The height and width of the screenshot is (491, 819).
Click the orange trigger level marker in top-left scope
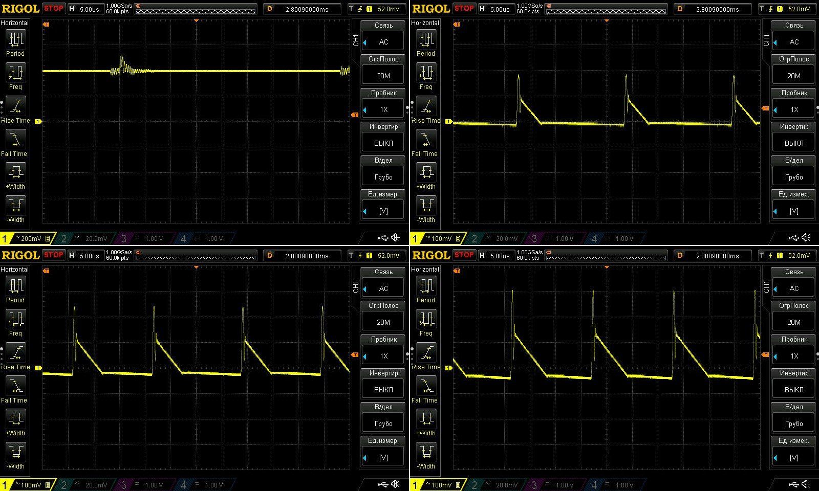pyautogui.click(x=355, y=115)
